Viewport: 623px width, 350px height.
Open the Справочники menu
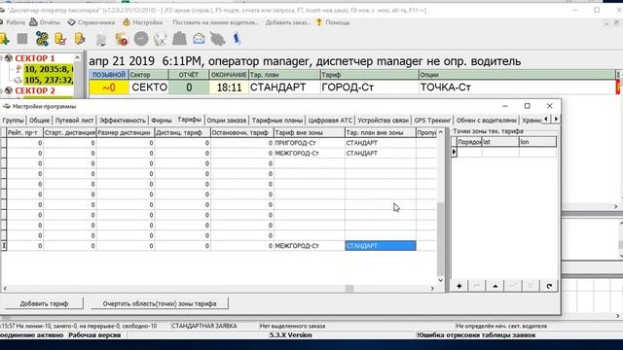92,22
